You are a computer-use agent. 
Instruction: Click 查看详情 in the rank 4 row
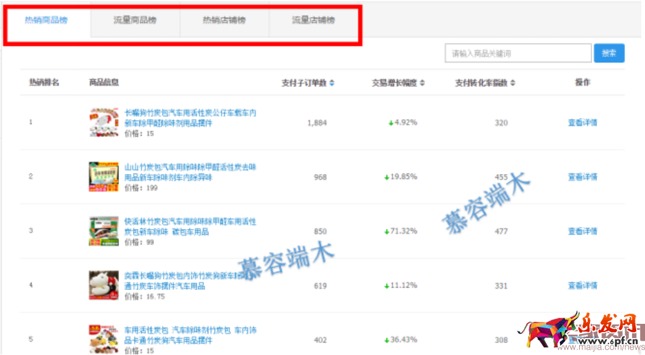click(583, 285)
